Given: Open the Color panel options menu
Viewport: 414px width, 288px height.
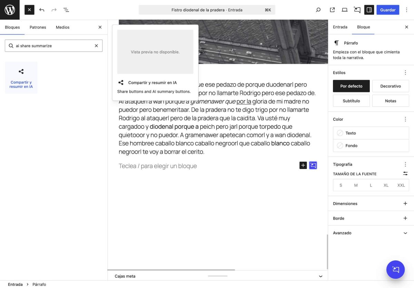Looking at the screenshot, I should [405, 119].
